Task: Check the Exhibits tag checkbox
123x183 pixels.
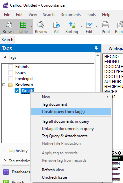Action: point(11,67)
